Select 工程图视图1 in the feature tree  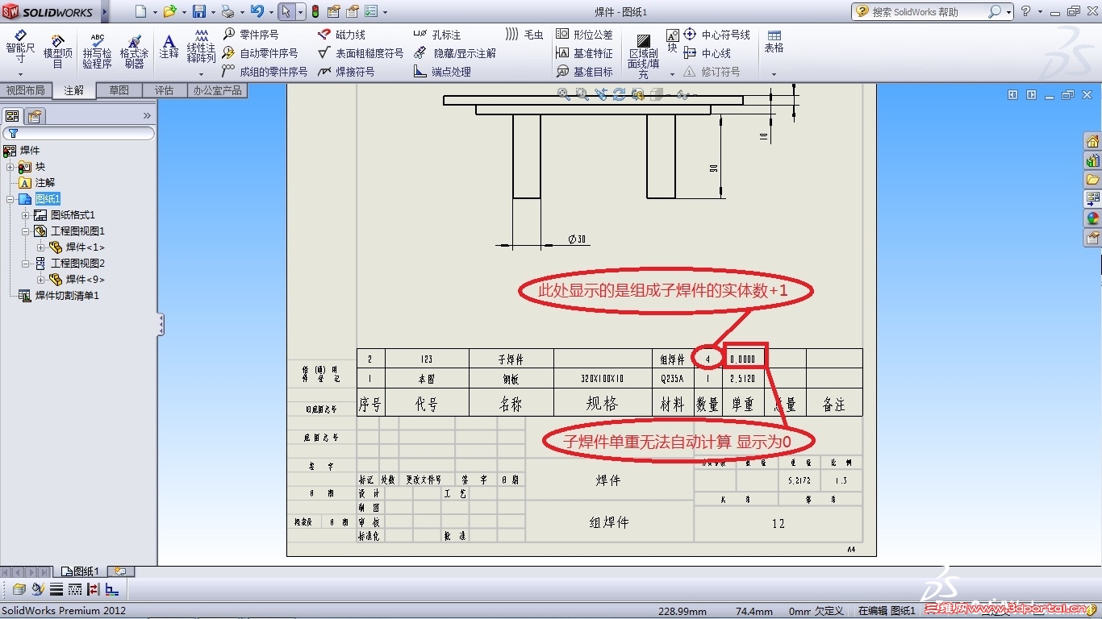(70, 231)
